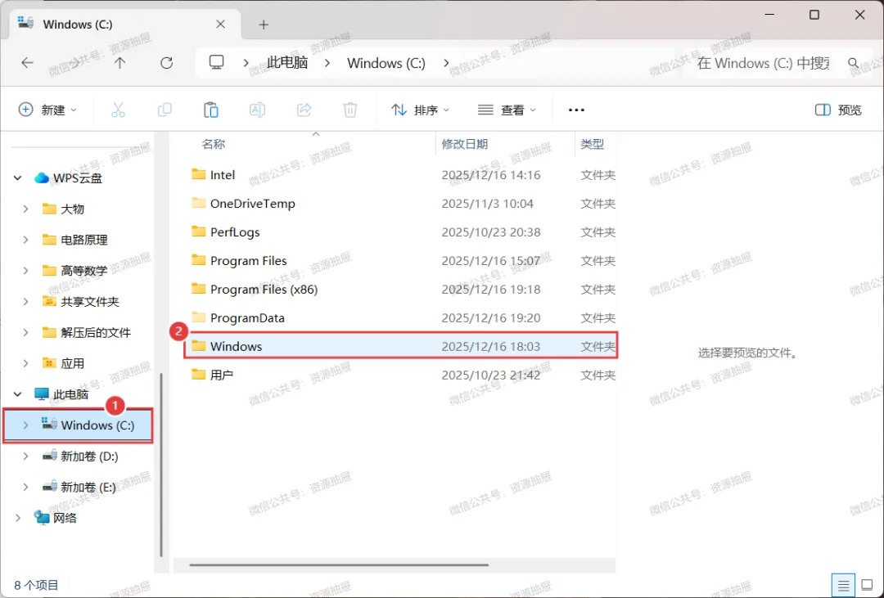Click the Copy icon in toolbar
The height and width of the screenshot is (598, 884).
[x=165, y=110]
